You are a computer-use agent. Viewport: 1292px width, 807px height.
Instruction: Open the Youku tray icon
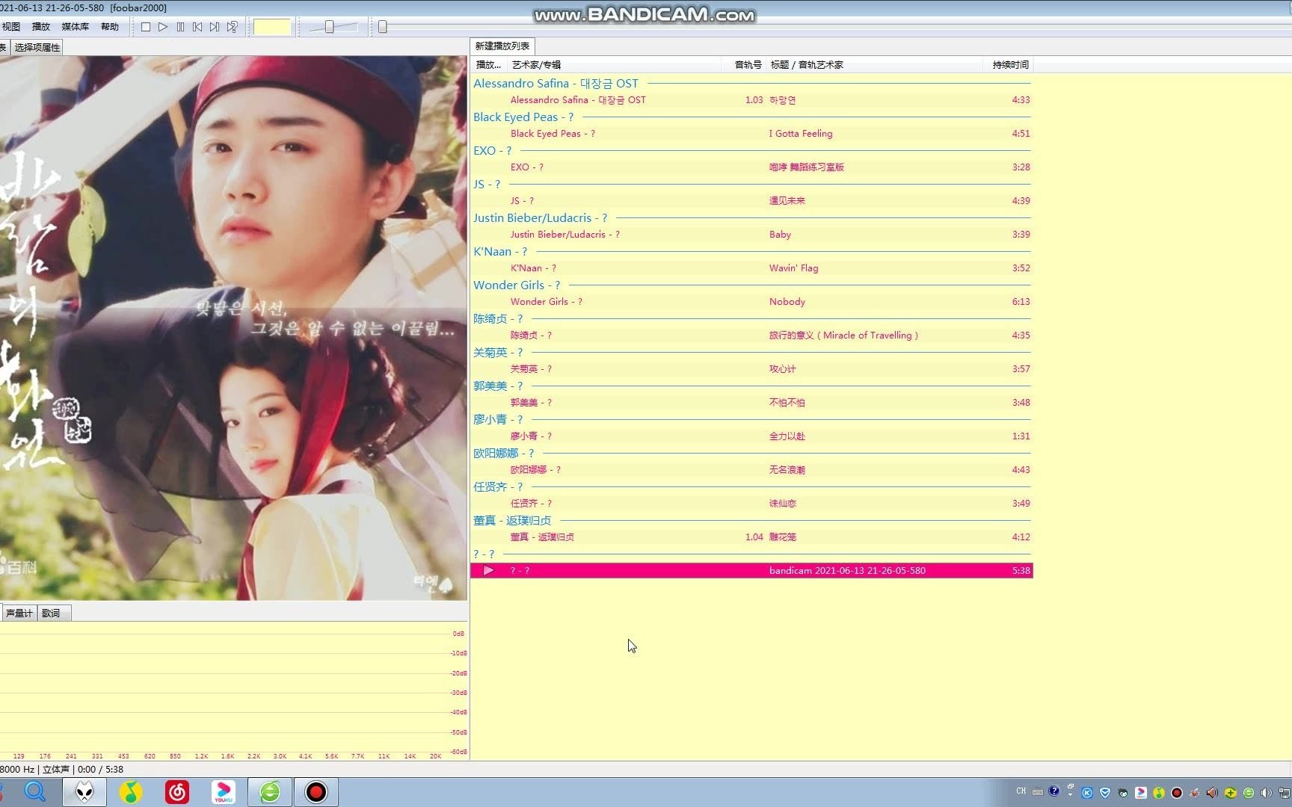click(x=1141, y=793)
